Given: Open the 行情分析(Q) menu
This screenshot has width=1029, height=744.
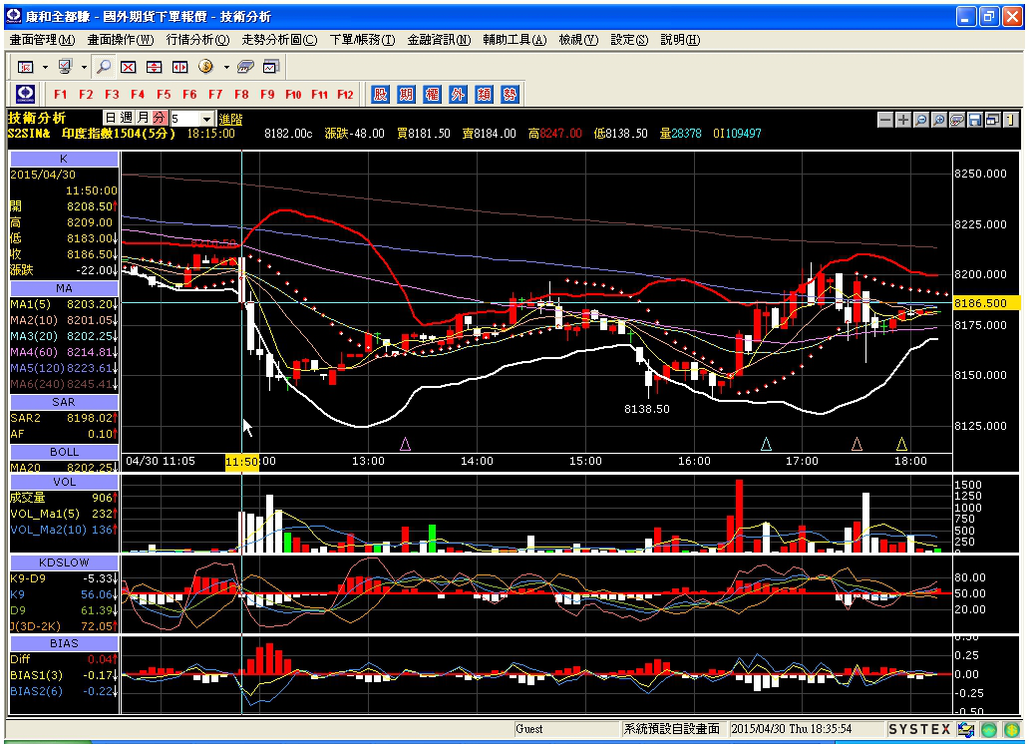Looking at the screenshot, I should (x=197, y=40).
